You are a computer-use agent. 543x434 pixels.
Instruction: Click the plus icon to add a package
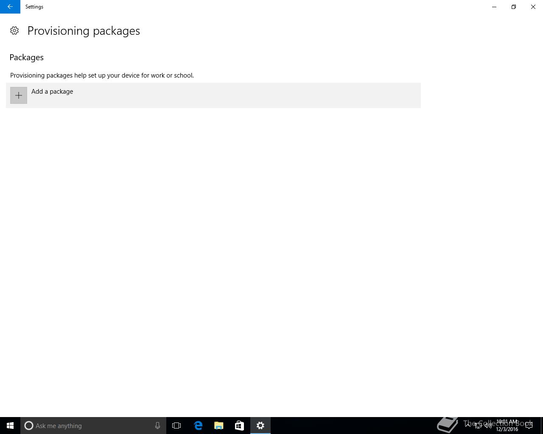(19, 95)
